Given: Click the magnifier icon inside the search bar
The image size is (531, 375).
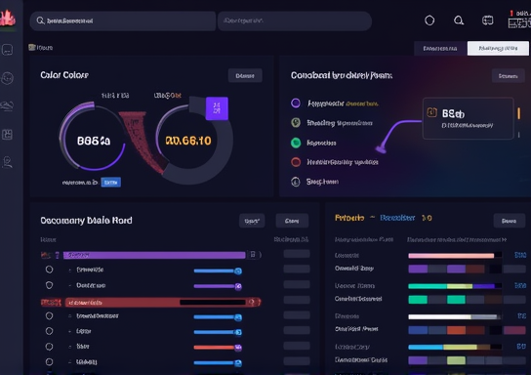Looking at the screenshot, I should point(40,21).
